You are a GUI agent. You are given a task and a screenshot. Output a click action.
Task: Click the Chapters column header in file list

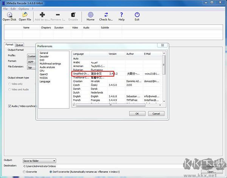pyautogui.click(x=46, y=28)
